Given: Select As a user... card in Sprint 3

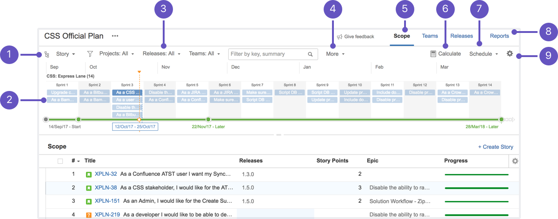Looking at the screenshot, I should point(127,100).
